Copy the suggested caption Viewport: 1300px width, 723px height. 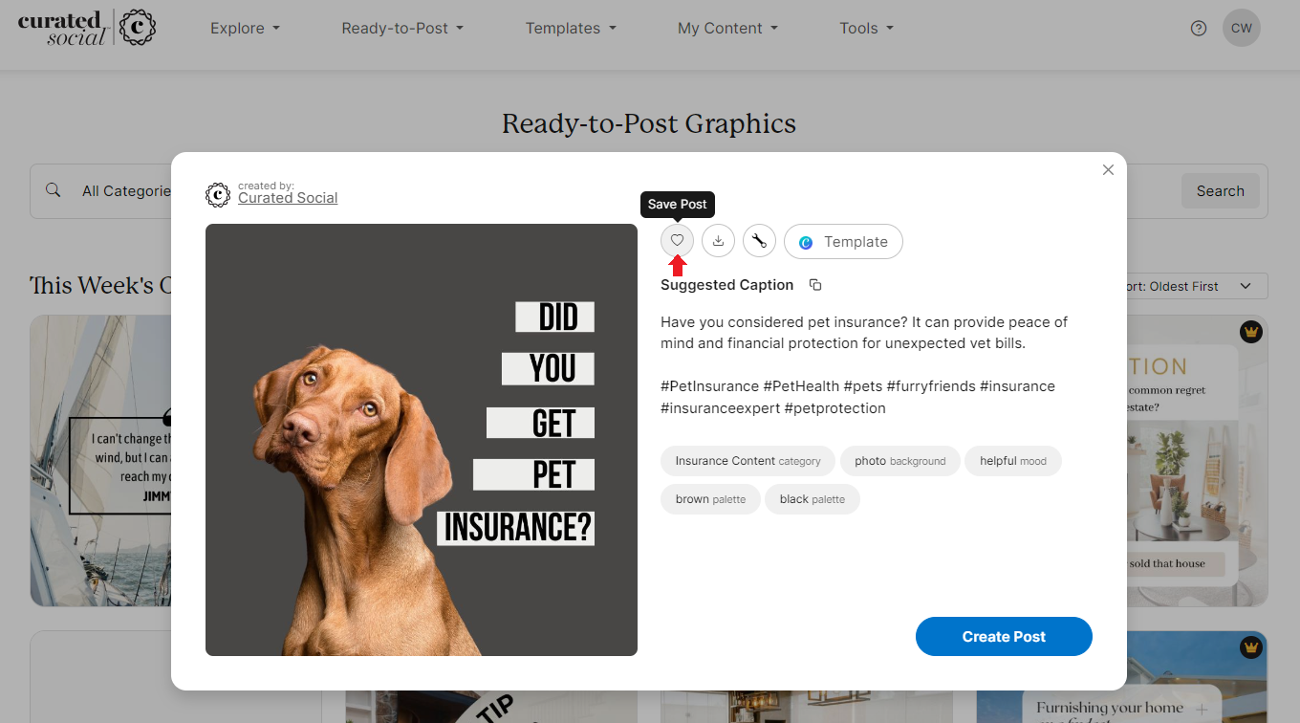815,285
